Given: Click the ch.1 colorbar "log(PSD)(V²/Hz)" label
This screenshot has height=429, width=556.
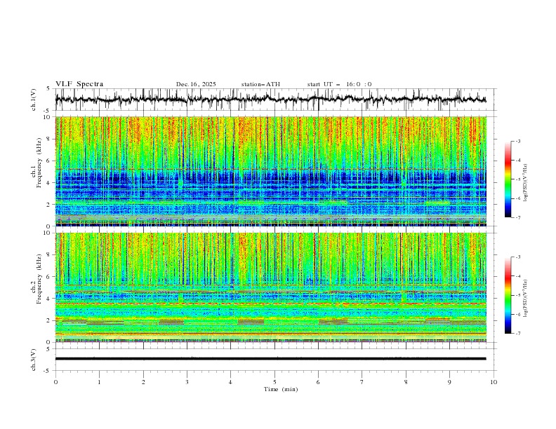Looking at the screenshot, I should pos(525,183).
